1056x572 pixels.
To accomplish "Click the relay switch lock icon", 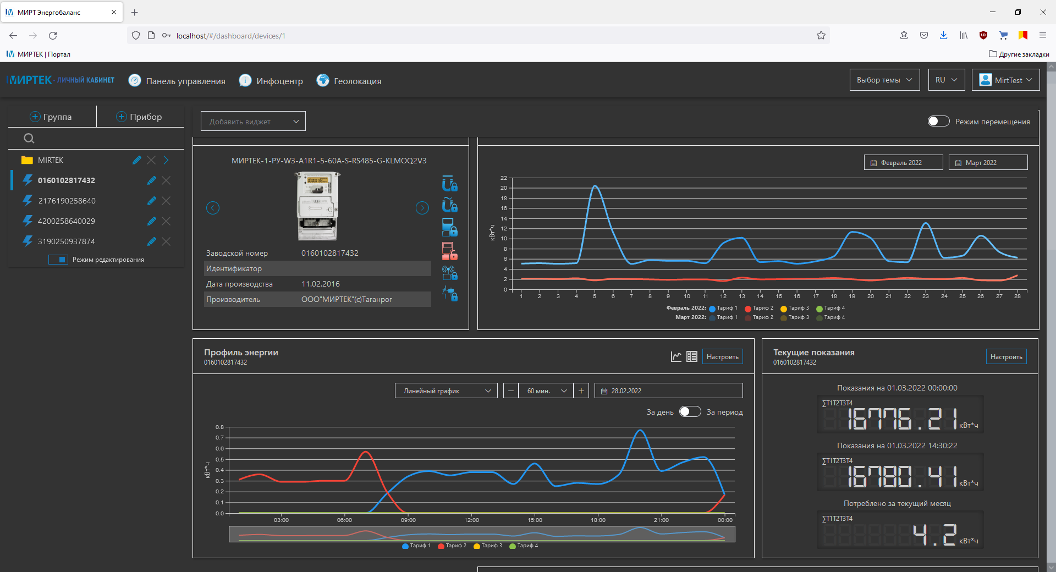I will click(x=449, y=294).
